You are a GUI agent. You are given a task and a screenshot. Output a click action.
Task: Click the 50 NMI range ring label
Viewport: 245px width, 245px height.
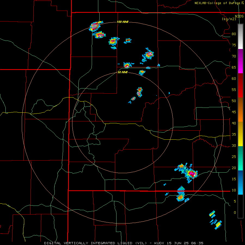[x=123, y=72]
